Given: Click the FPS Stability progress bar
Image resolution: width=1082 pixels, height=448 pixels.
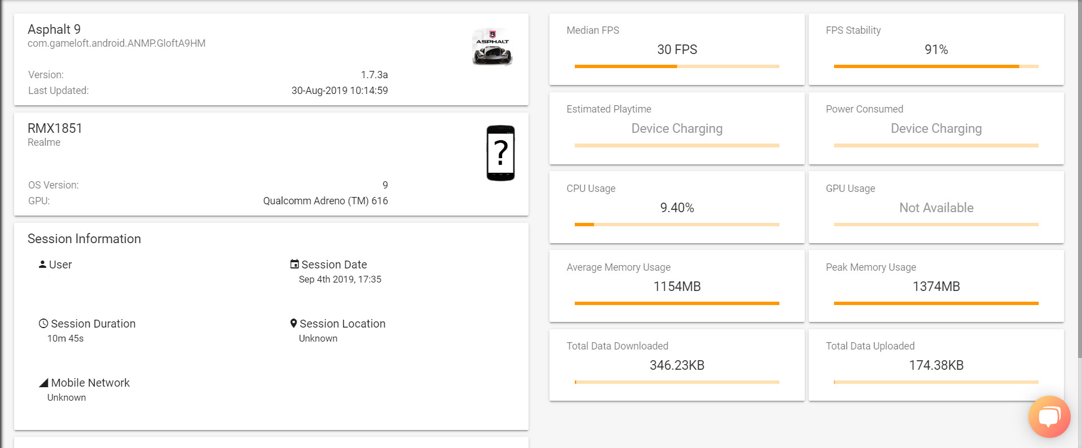Looking at the screenshot, I should (936, 66).
